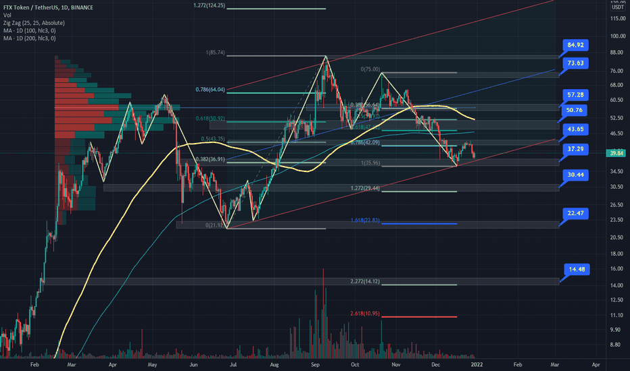Open the USDT currency selector
This screenshot has width=630, height=371.
tap(618, 7)
